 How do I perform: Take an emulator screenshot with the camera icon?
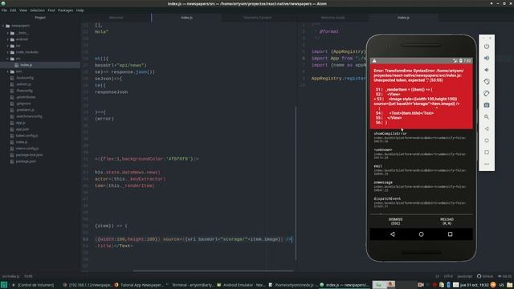(487, 105)
